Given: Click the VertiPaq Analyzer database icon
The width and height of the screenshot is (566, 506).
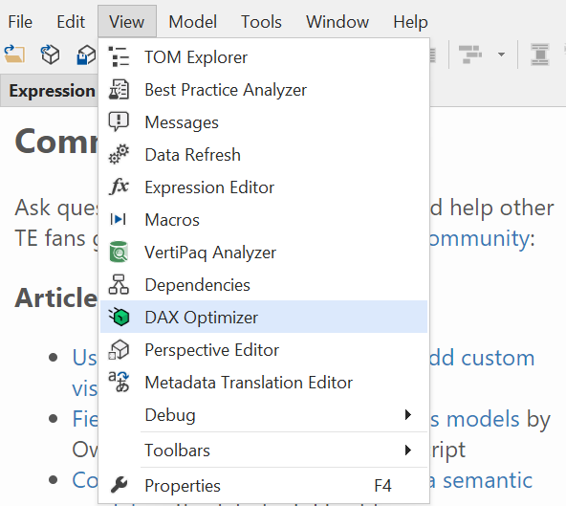Looking at the screenshot, I should 119,252.
